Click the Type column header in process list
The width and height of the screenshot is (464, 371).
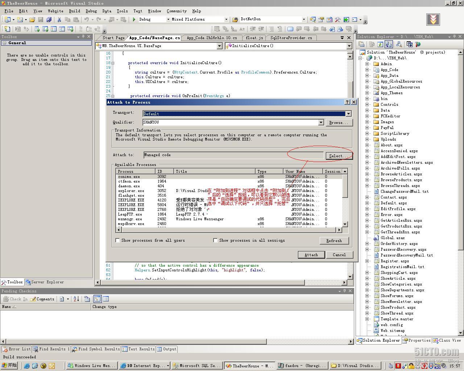tap(269, 171)
